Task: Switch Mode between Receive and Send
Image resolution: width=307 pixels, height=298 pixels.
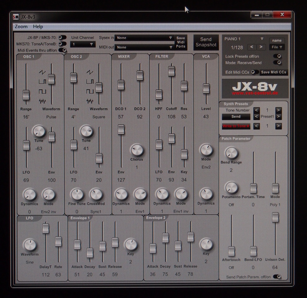Action: pos(277,63)
